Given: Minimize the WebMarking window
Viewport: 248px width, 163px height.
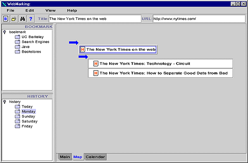Looking at the screenshot, I should [233, 4].
